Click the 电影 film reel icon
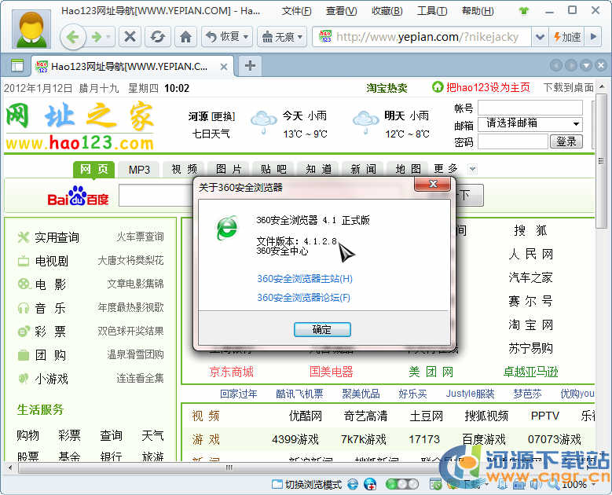The image size is (612, 495). [x=24, y=284]
